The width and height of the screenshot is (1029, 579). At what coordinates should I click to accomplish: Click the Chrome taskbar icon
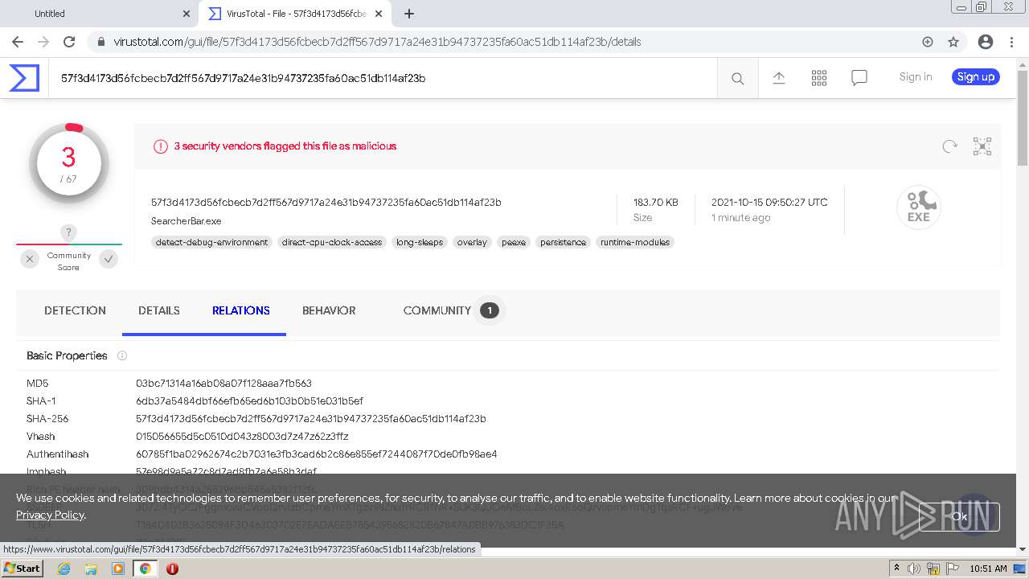(x=146, y=569)
